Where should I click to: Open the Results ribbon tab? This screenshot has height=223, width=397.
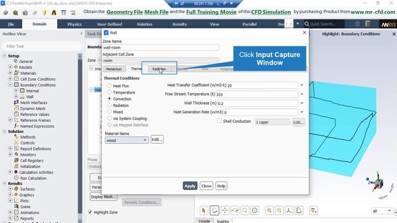point(179,24)
